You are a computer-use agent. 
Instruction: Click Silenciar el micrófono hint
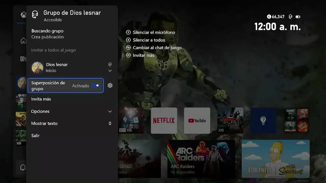[154, 33]
